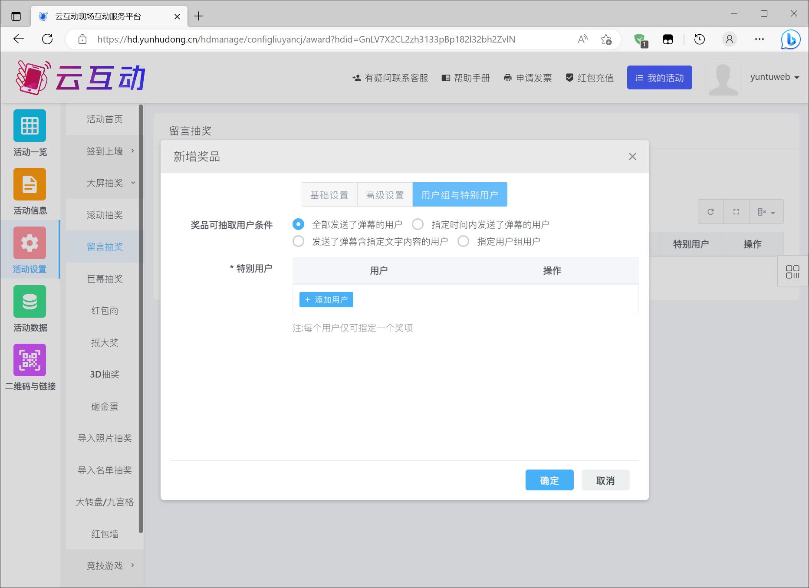Screen dimensions: 809x588
Task: Open the 帮助手册 link
Action: click(x=466, y=78)
